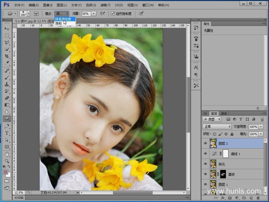Image resolution: width=269 pixels, height=202 pixels.
Task: Open the 图像(I) menu
Action: (48, 5)
